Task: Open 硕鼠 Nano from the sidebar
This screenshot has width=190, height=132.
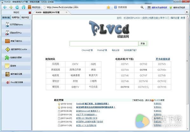Action: (x=16, y=24)
